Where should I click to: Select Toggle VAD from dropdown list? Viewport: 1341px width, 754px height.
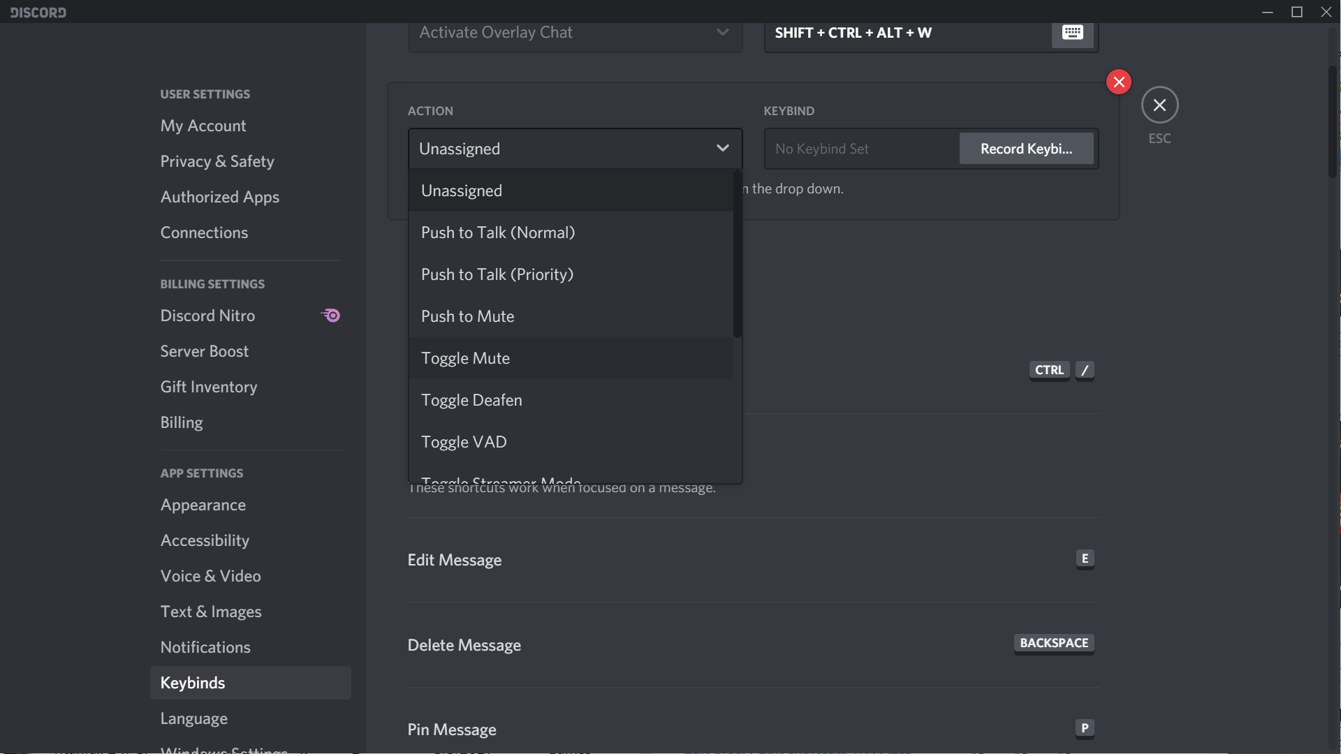(463, 442)
